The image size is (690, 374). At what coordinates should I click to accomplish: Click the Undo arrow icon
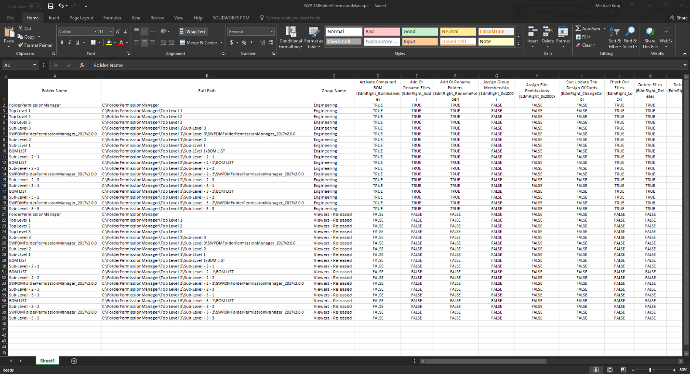pos(61,6)
